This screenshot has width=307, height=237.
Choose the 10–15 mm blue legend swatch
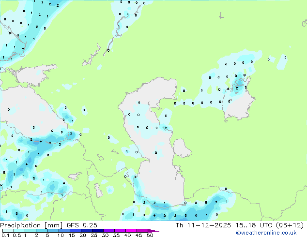[x=64, y=231]
